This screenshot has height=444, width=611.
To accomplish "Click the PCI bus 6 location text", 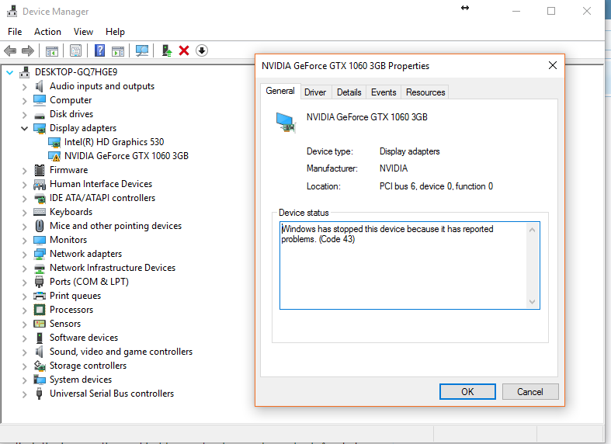I will 436,186.
